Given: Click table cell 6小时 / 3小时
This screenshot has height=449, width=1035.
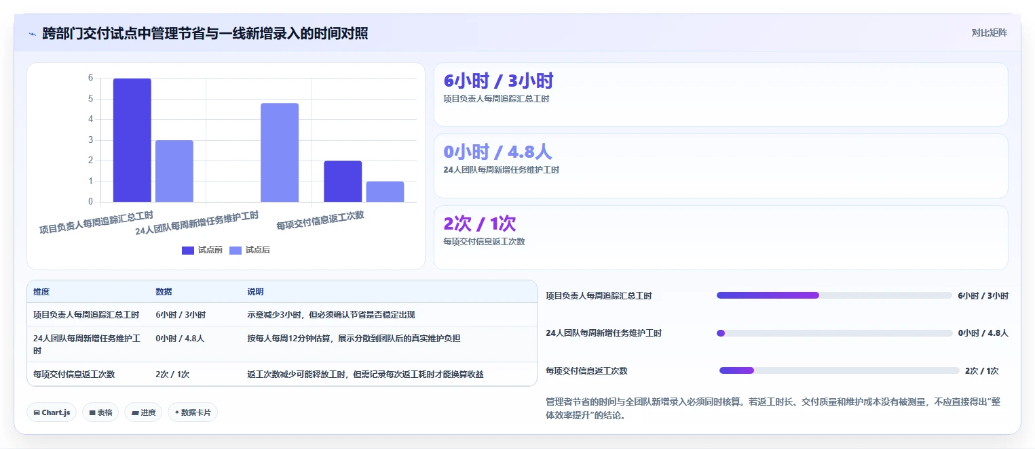Looking at the screenshot, I should [181, 315].
